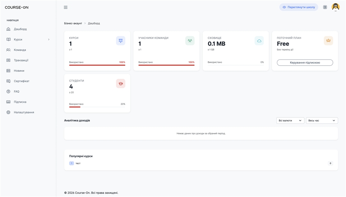This screenshot has width=346, height=197.
Task: Open Налаштування in the navigation
Action: [24, 112]
